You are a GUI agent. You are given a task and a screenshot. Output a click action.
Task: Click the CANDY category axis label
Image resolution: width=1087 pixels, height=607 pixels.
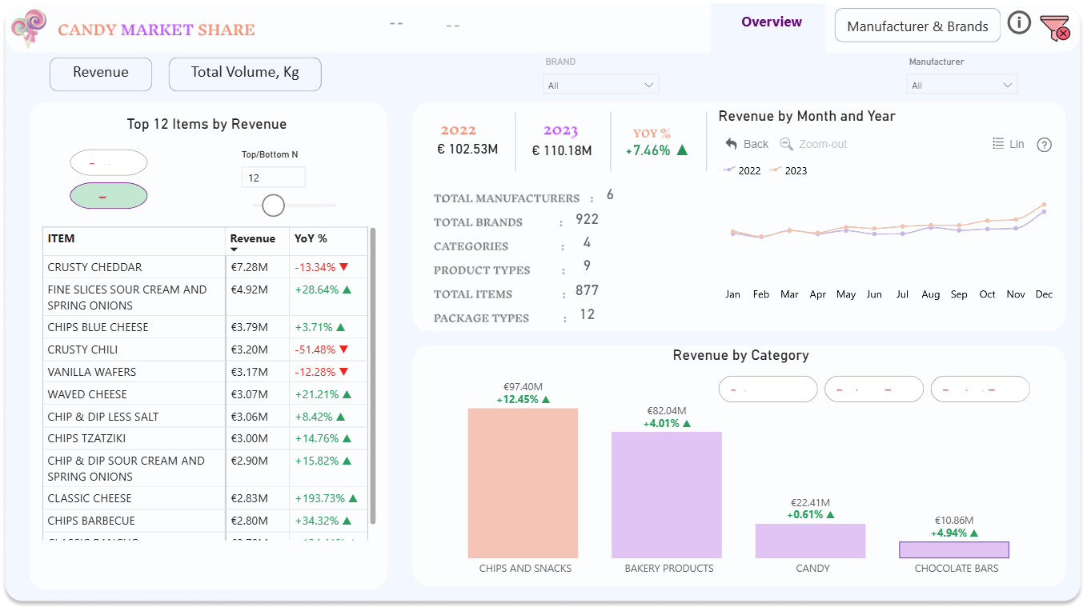[x=812, y=569]
